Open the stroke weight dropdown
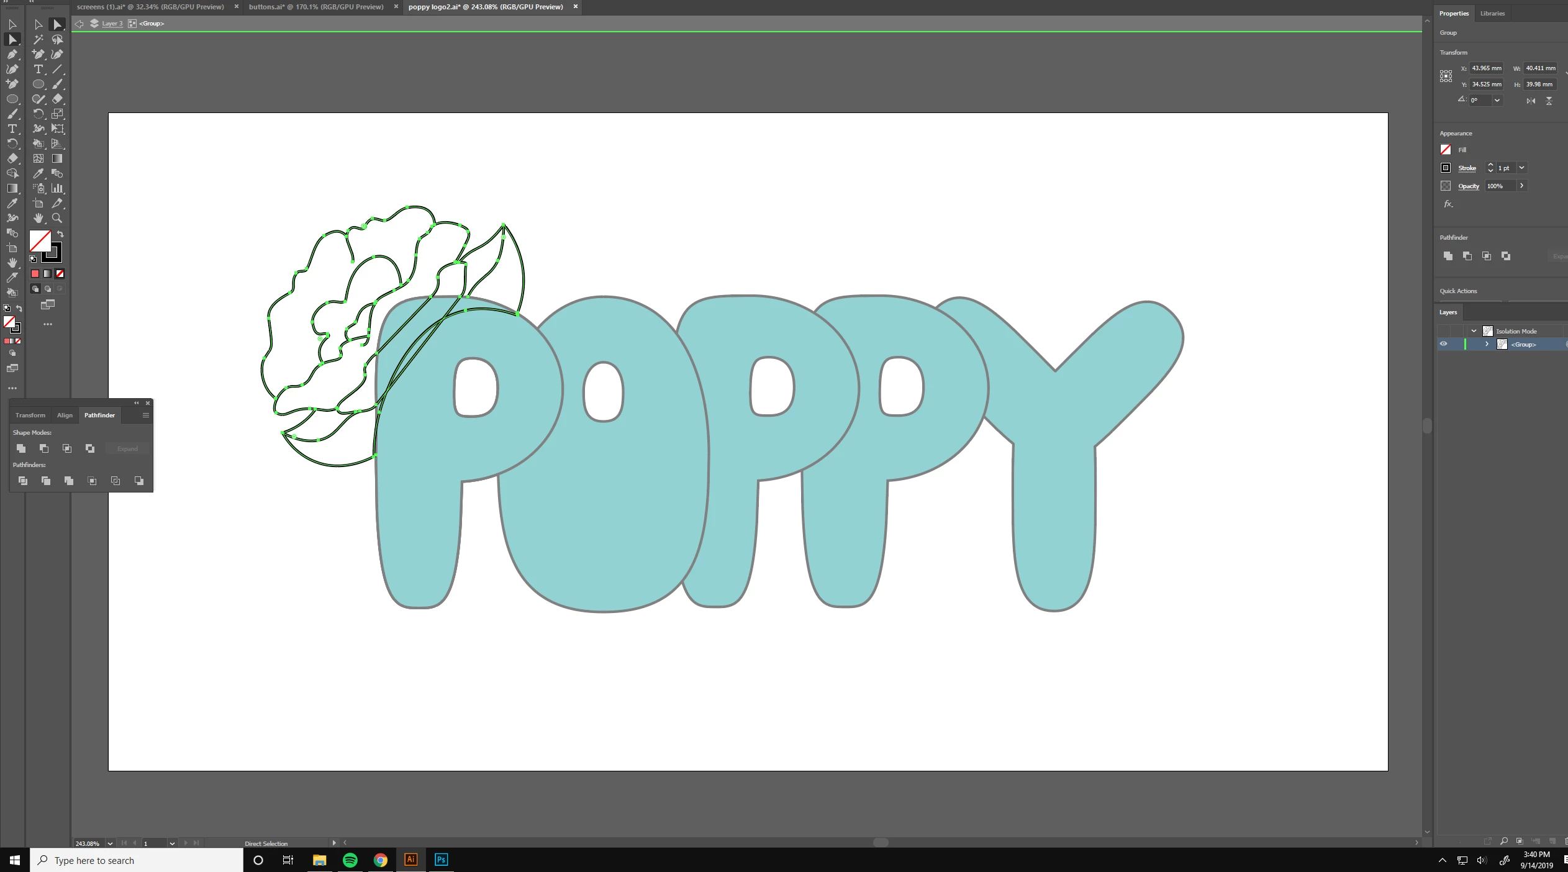The image size is (1568, 872). click(1521, 168)
